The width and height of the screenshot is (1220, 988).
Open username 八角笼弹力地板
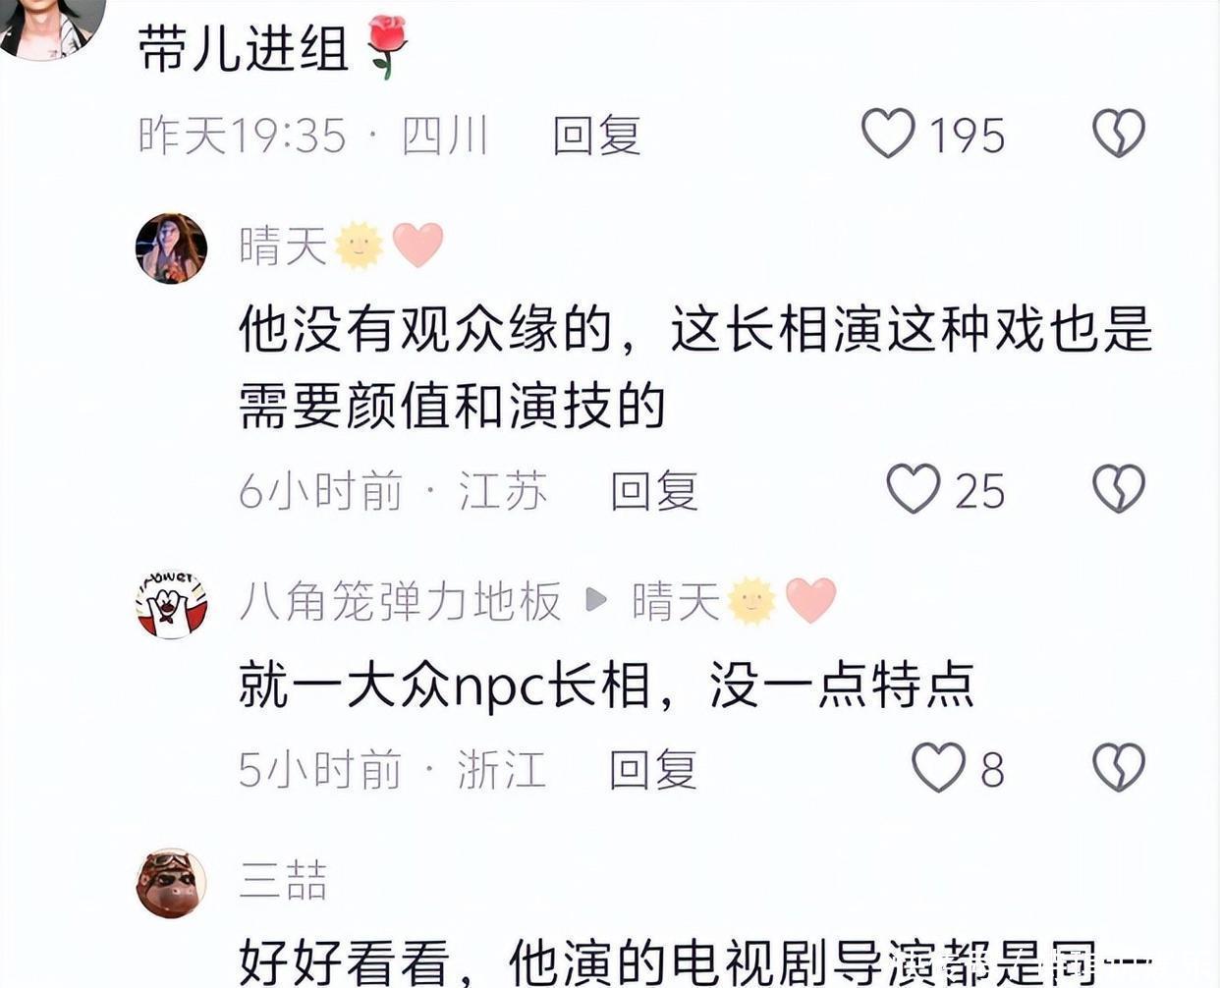[401, 601]
